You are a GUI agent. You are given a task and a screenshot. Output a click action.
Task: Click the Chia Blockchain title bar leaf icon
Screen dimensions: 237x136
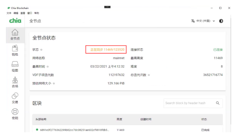click(x=9, y=8)
